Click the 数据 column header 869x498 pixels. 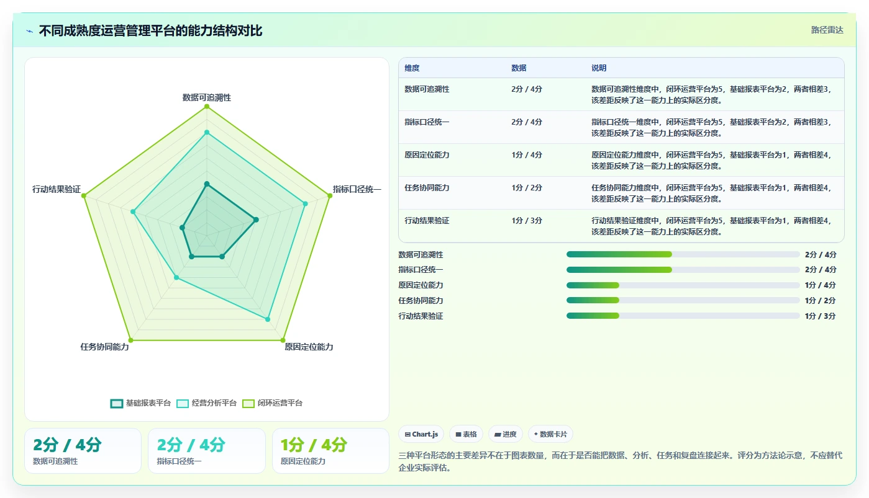click(x=519, y=68)
